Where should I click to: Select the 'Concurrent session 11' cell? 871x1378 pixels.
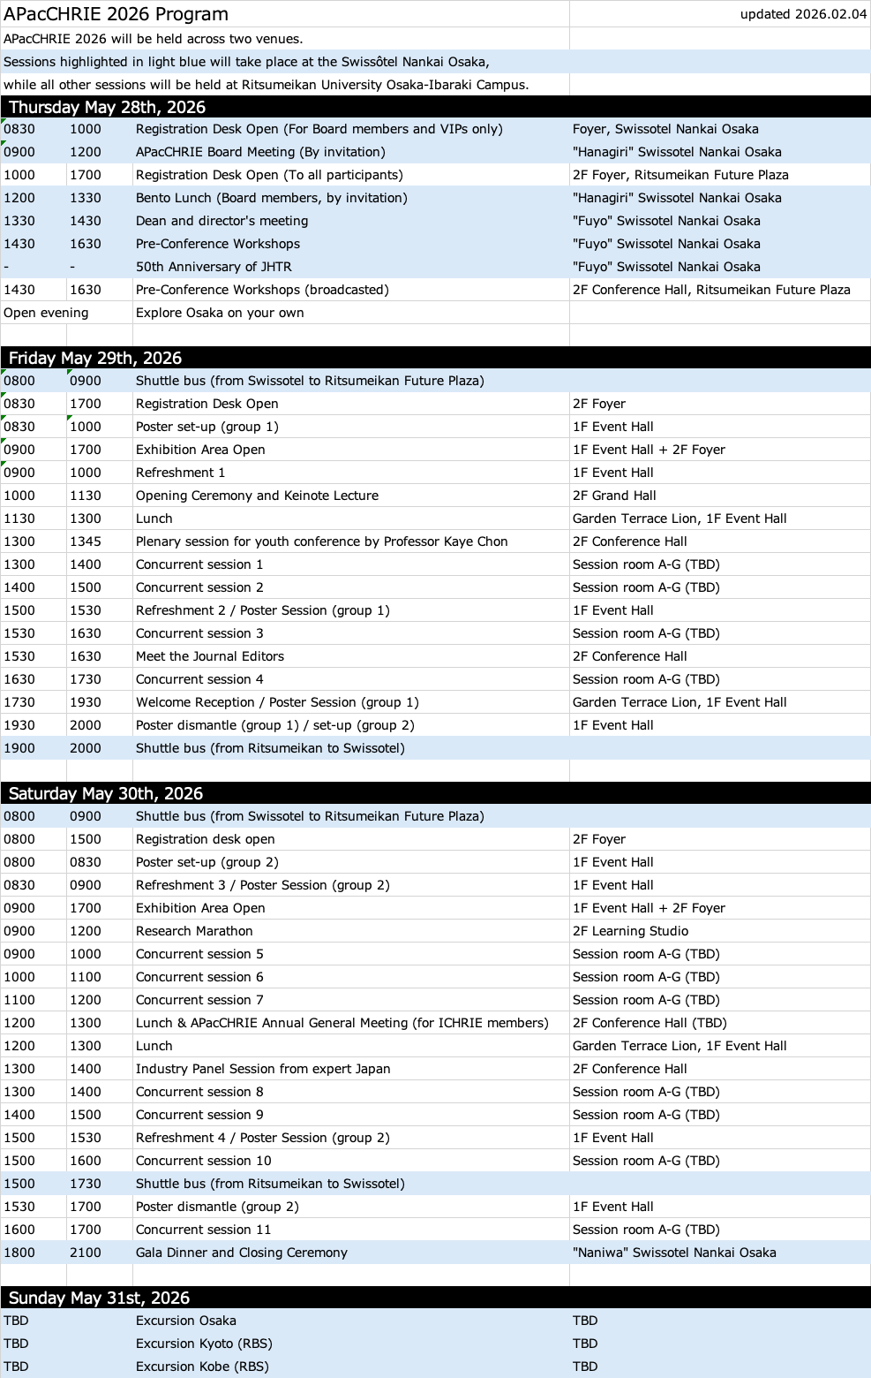pyautogui.click(x=204, y=1230)
